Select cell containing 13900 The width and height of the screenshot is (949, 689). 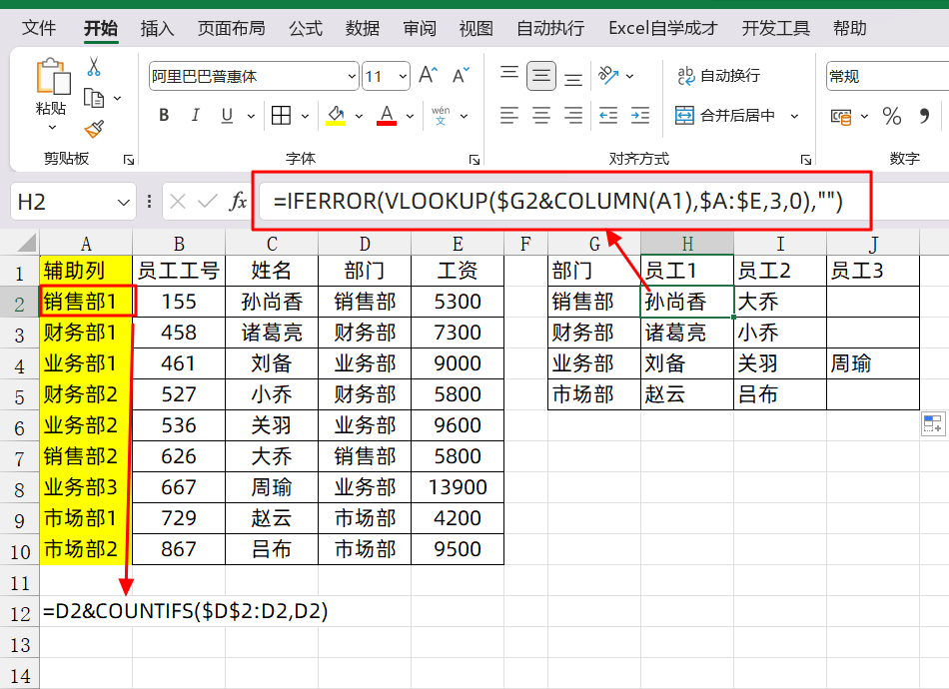click(x=458, y=487)
